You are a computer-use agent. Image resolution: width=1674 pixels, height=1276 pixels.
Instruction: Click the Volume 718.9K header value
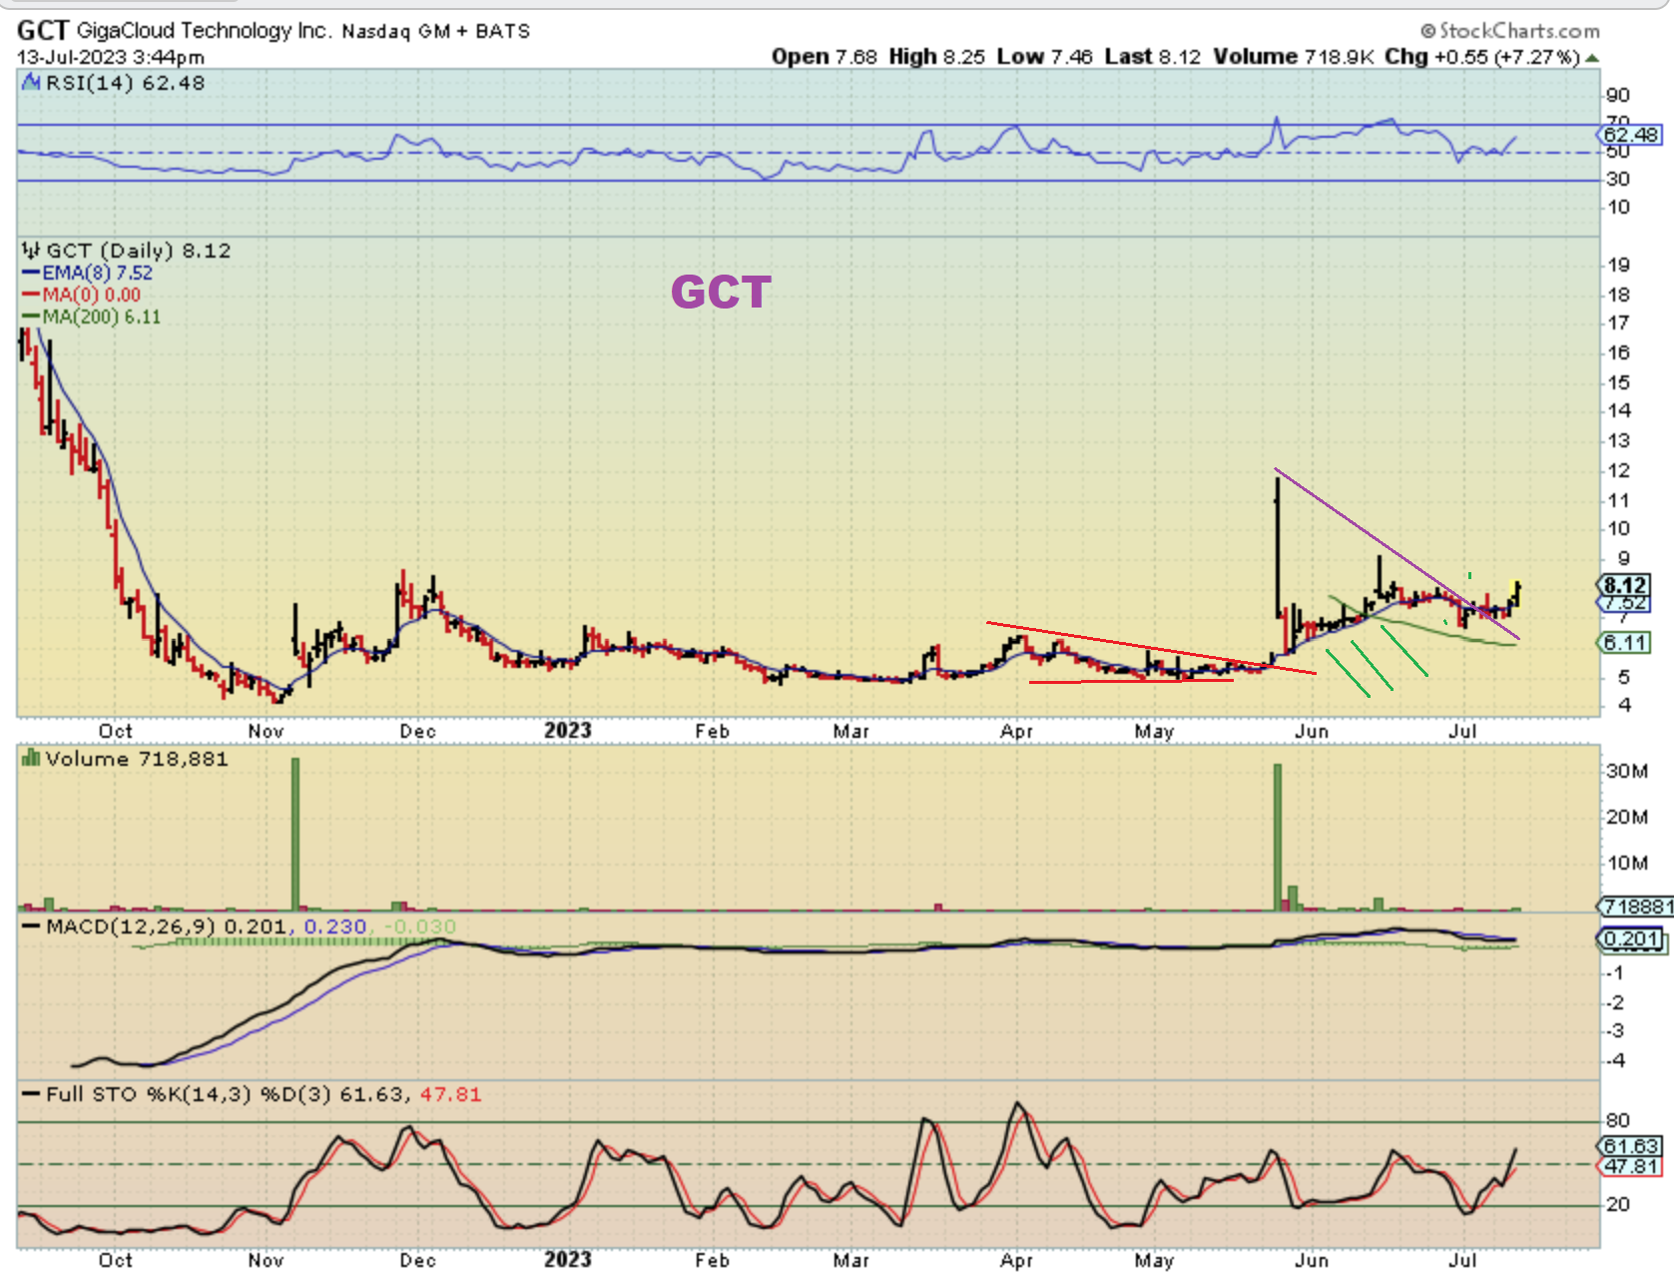(1293, 57)
